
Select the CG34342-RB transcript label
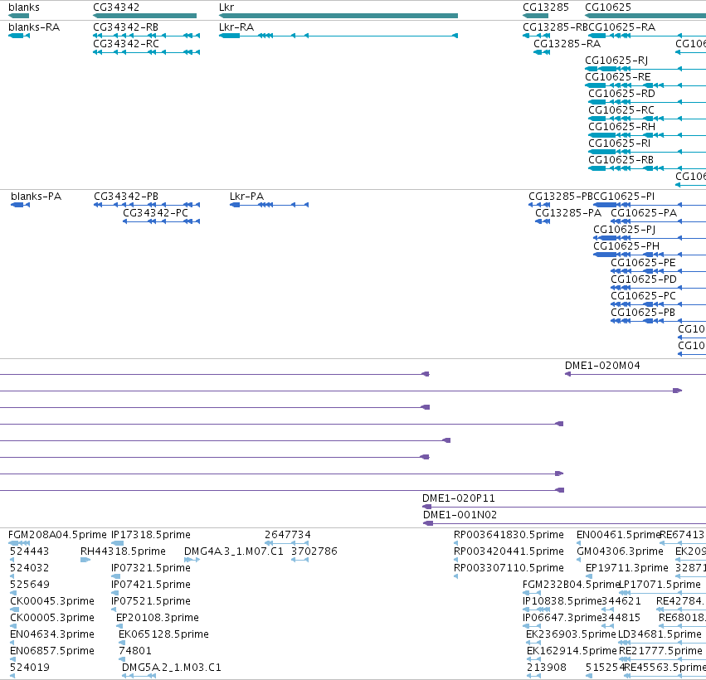(125, 27)
